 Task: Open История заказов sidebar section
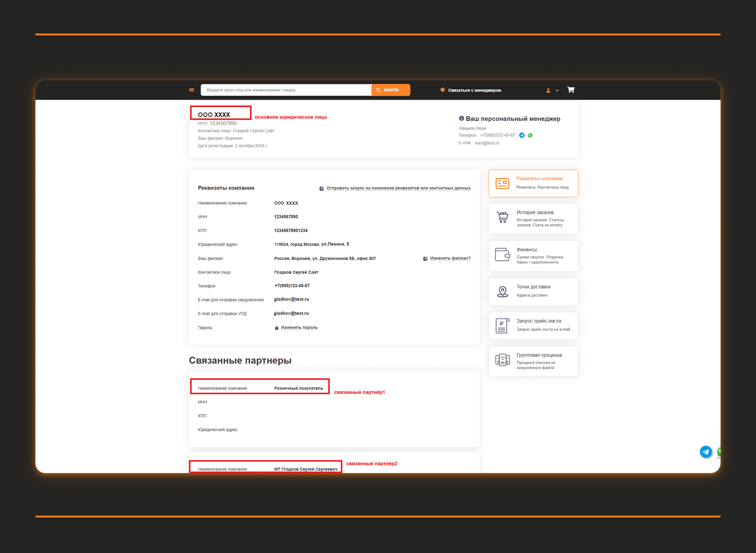click(533, 219)
